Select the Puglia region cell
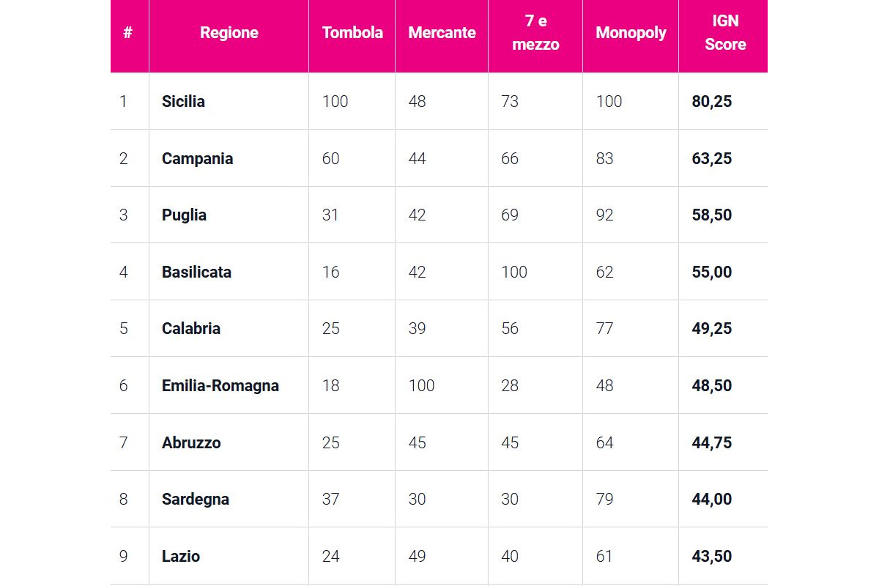 (x=184, y=215)
